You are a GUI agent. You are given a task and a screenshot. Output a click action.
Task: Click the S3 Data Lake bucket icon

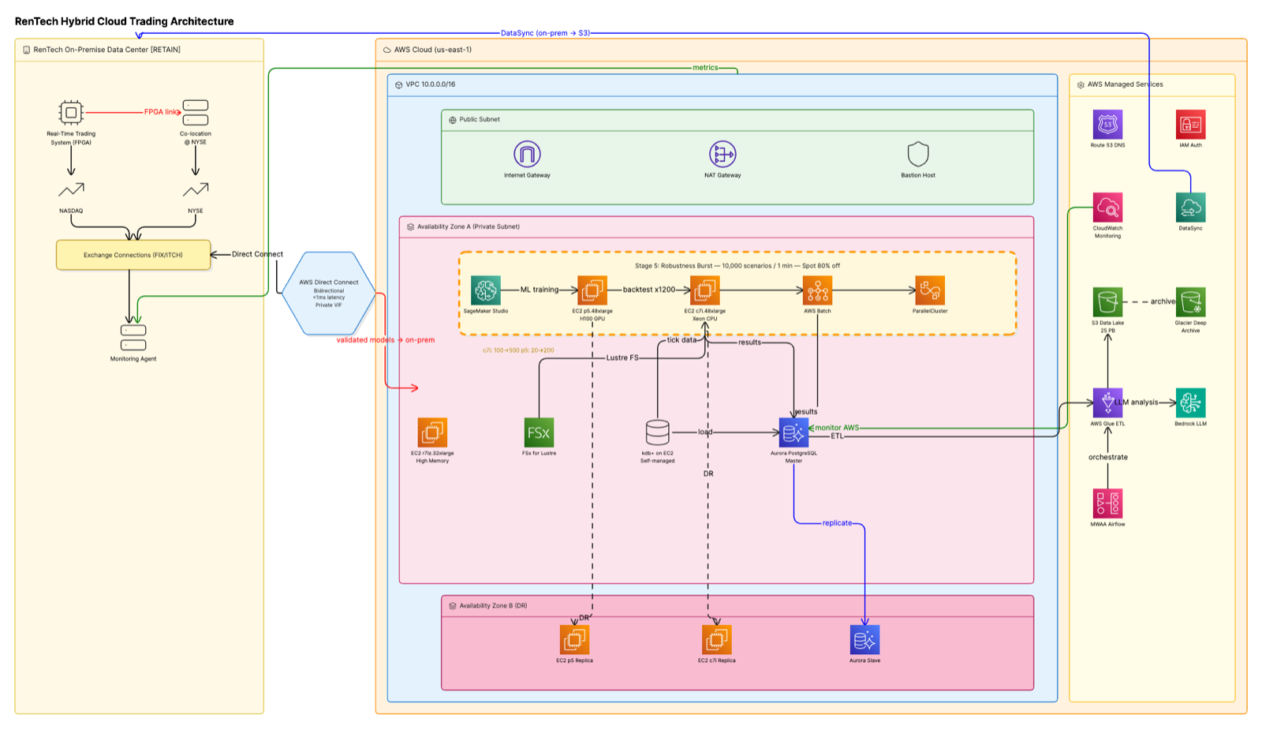tap(1108, 302)
